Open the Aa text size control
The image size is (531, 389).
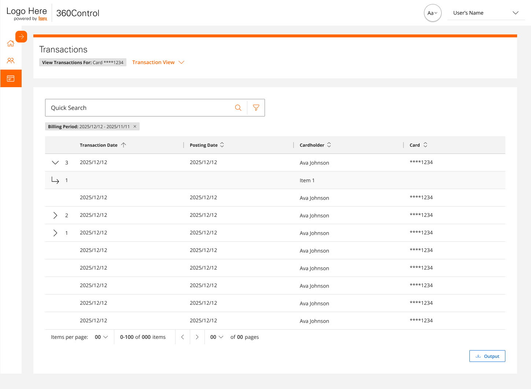coord(433,13)
